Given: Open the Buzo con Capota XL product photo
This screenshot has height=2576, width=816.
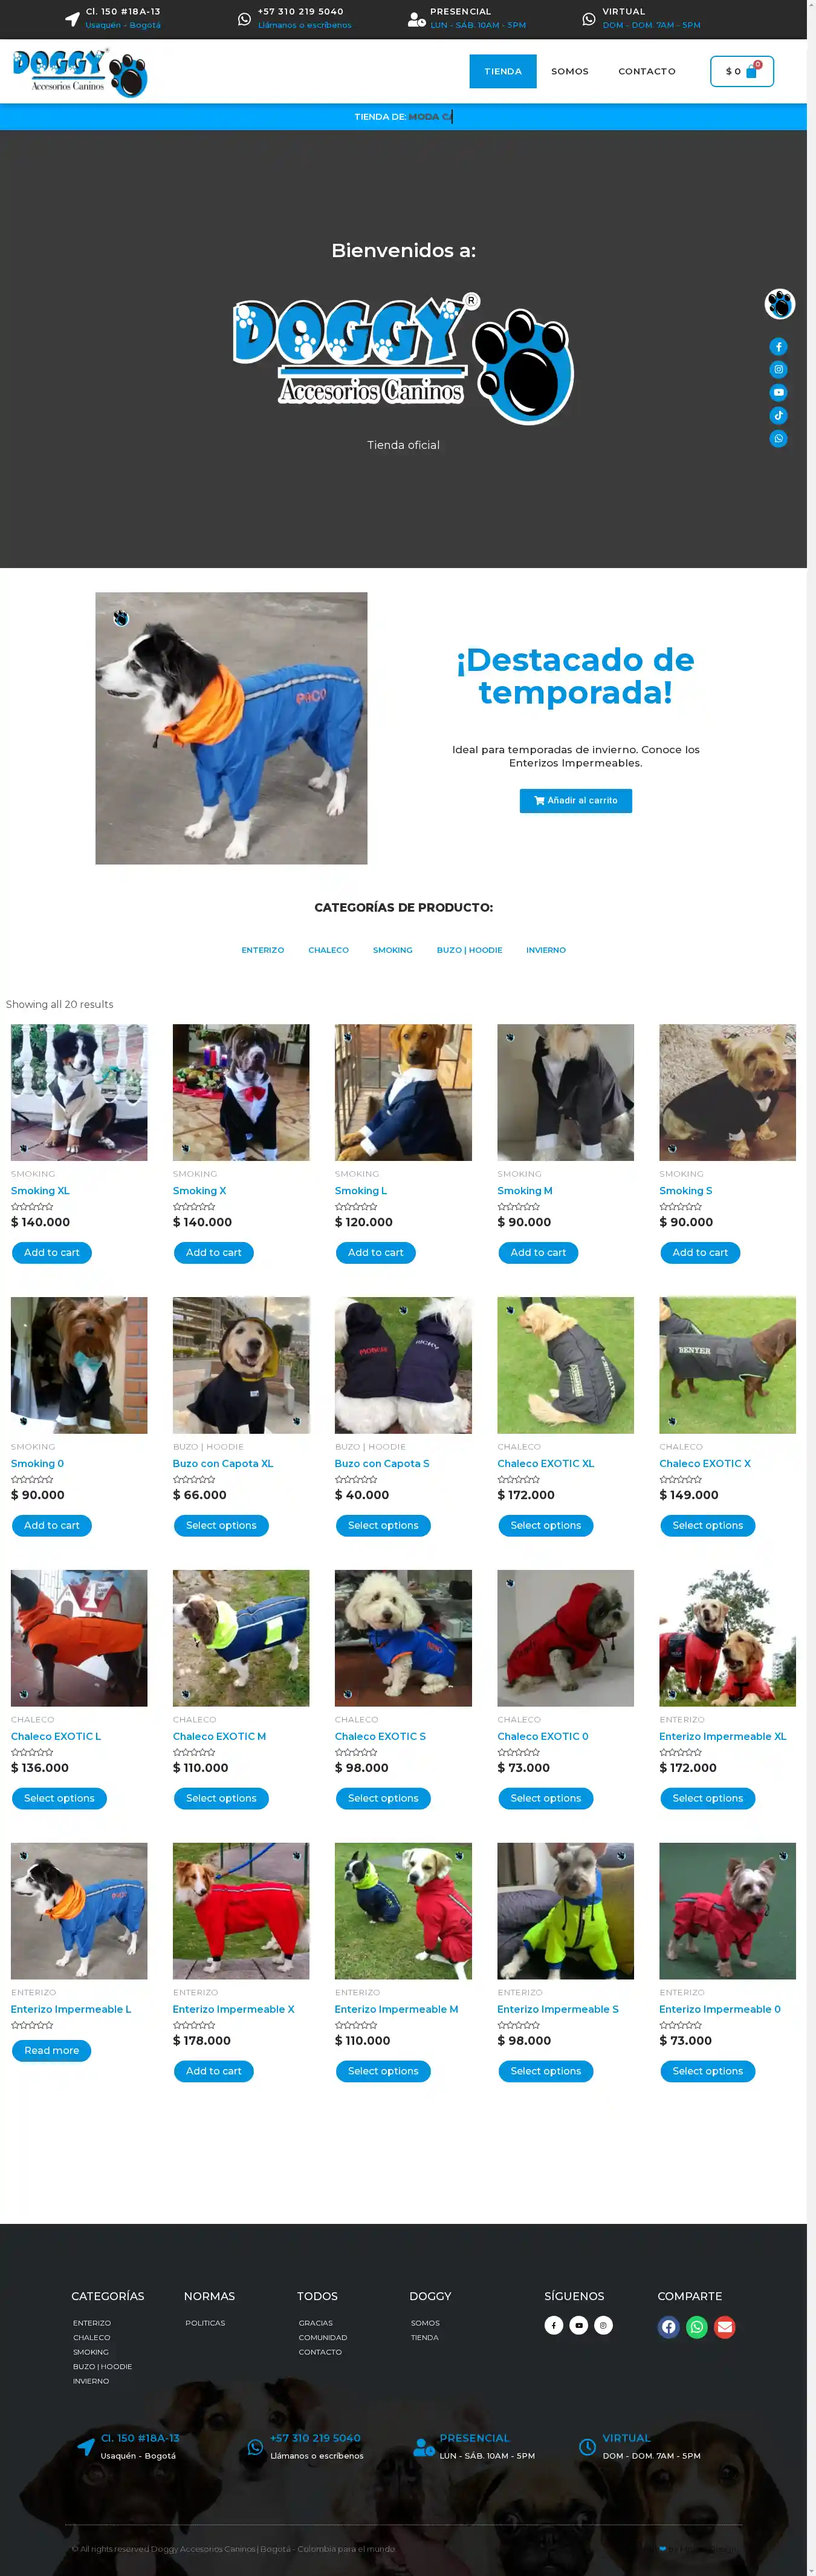Looking at the screenshot, I should (241, 1365).
